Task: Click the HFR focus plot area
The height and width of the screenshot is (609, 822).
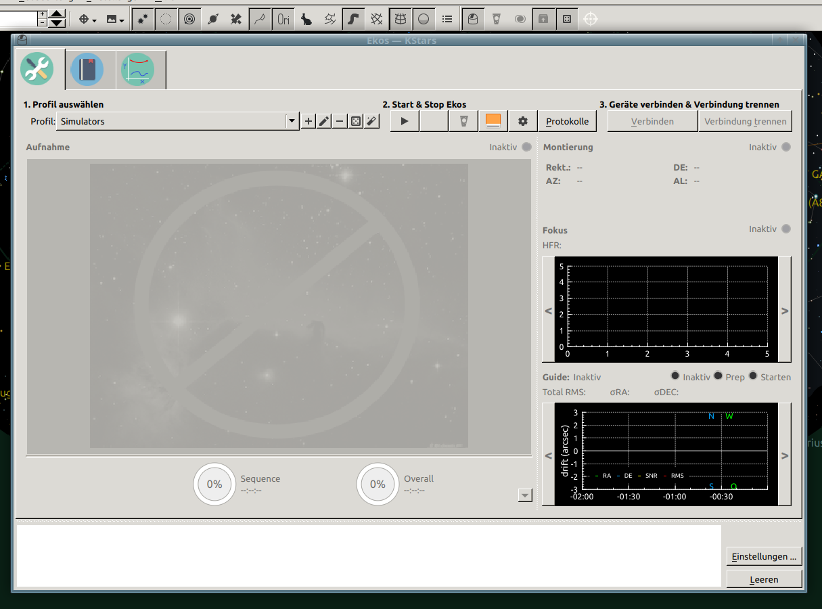Action: click(x=666, y=309)
